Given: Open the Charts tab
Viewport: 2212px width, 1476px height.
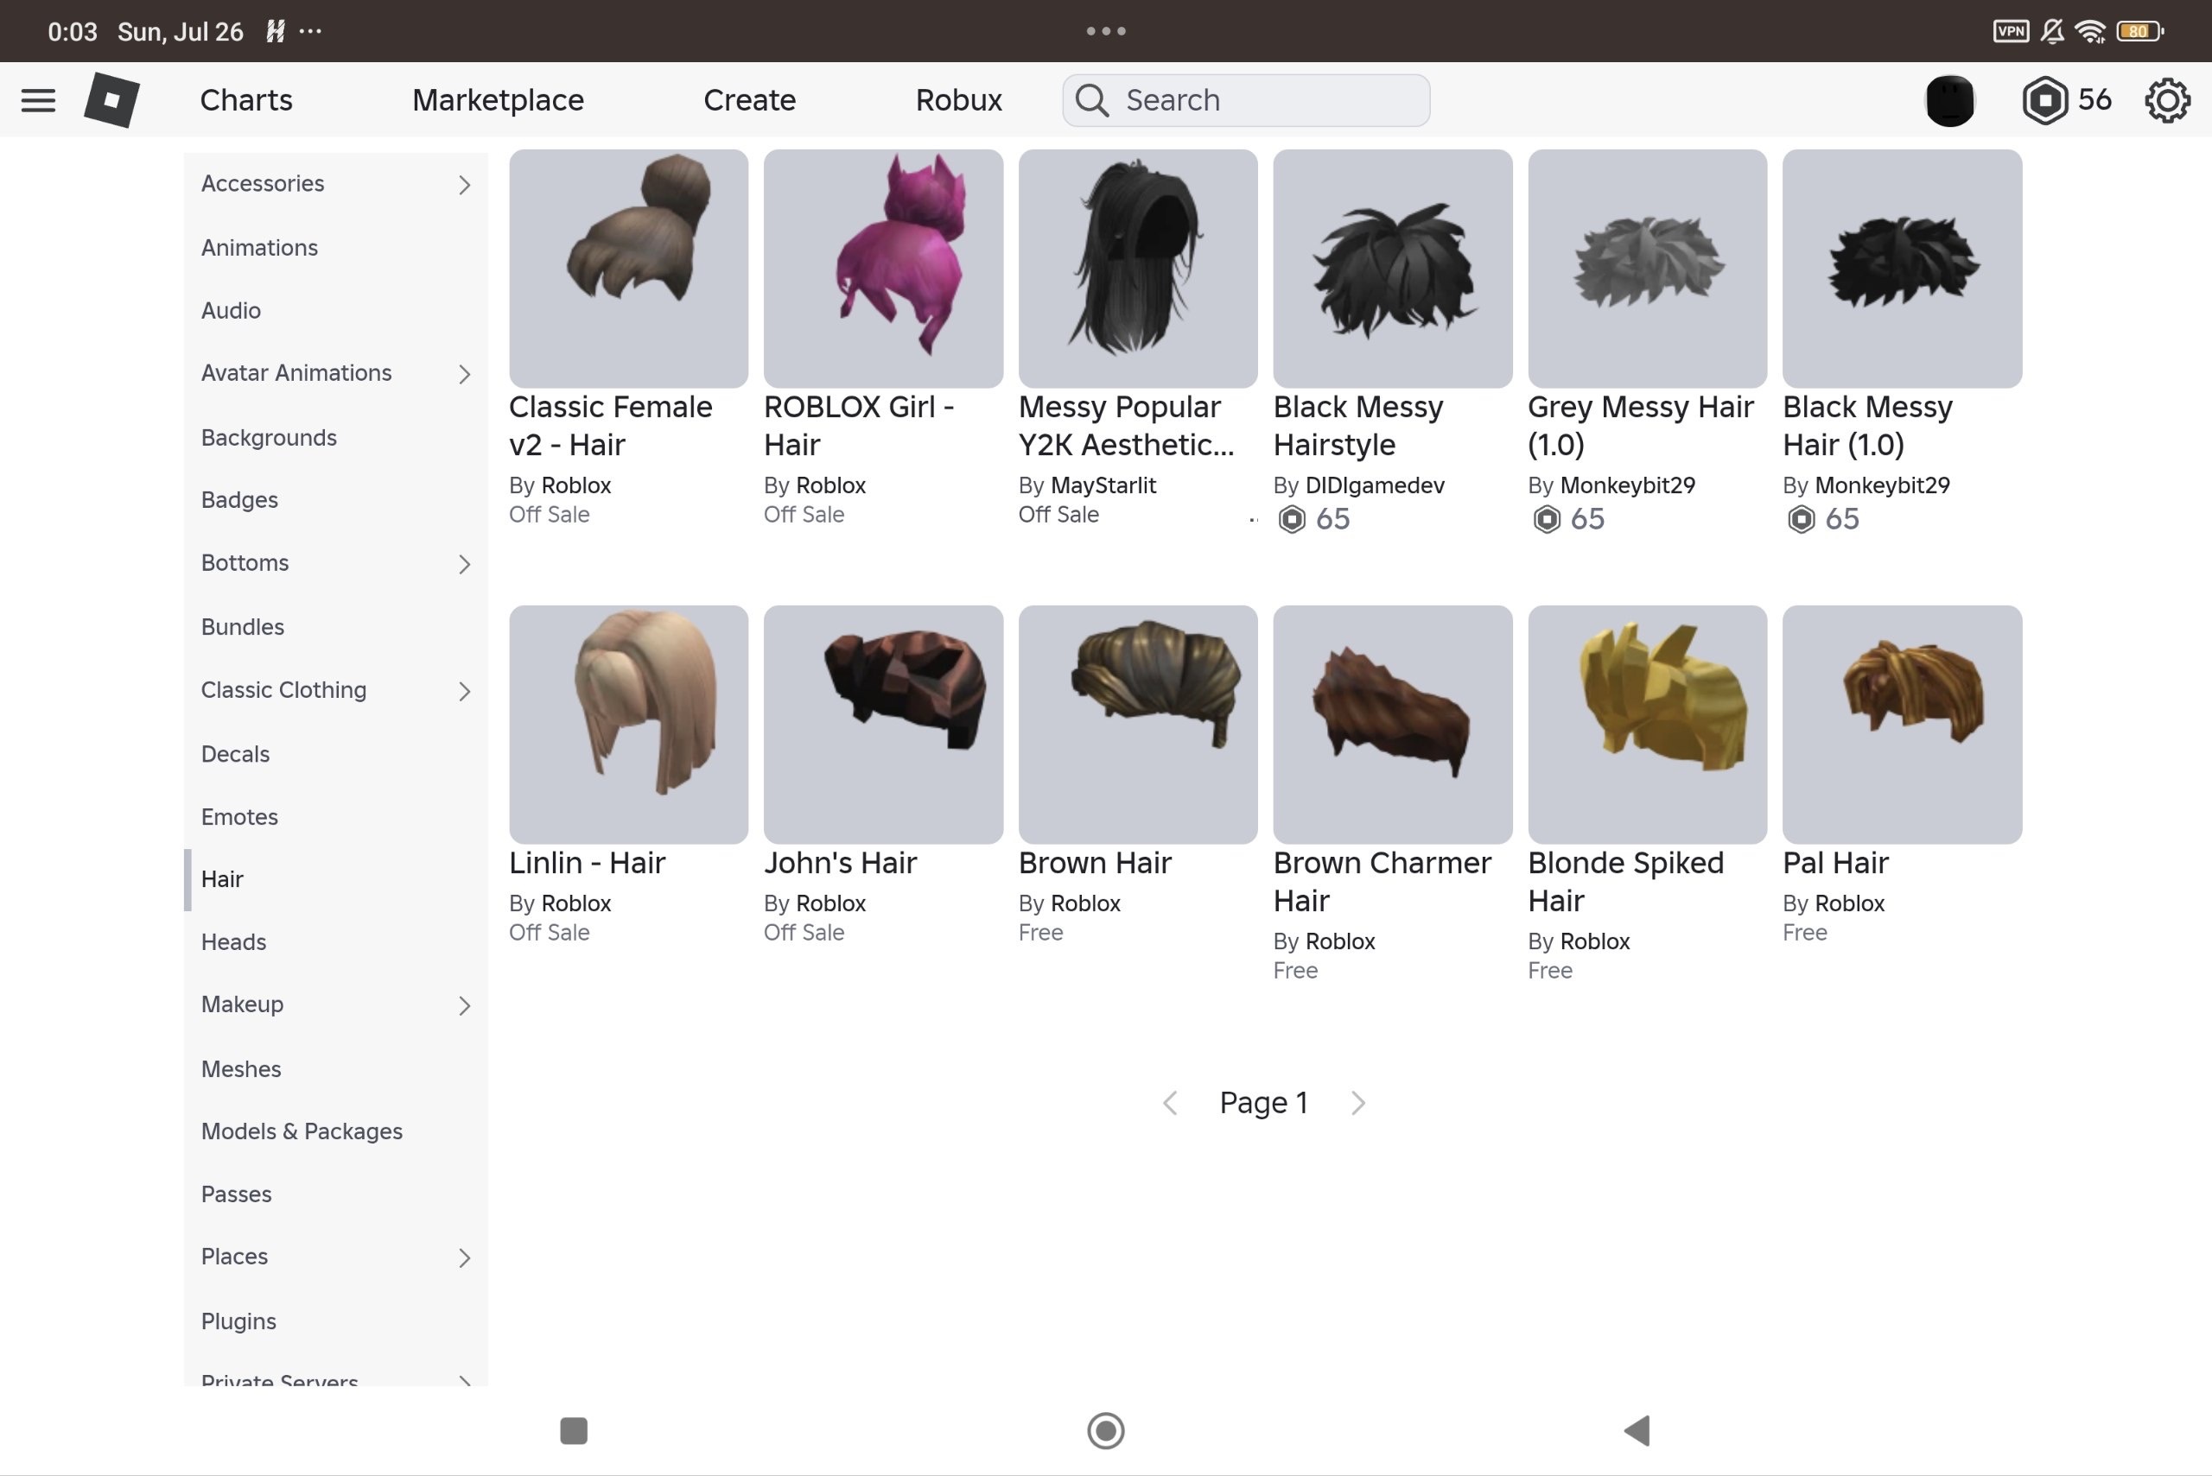Looking at the screenshot, I should pyautogui.click(x=245, y=100).
